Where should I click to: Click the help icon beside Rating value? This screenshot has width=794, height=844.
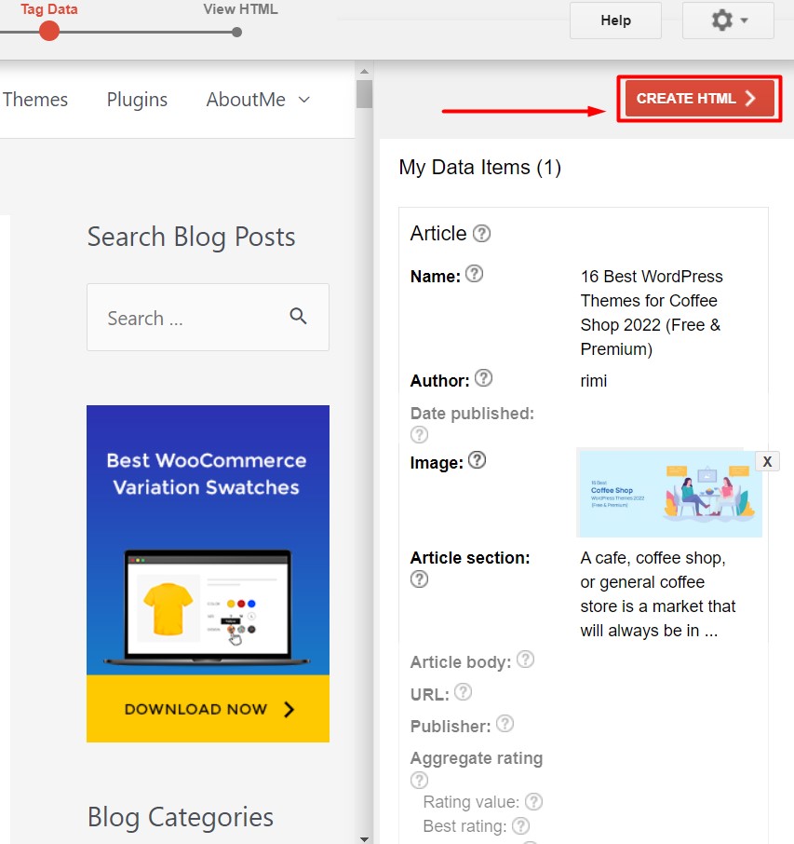tap(533, 801)
